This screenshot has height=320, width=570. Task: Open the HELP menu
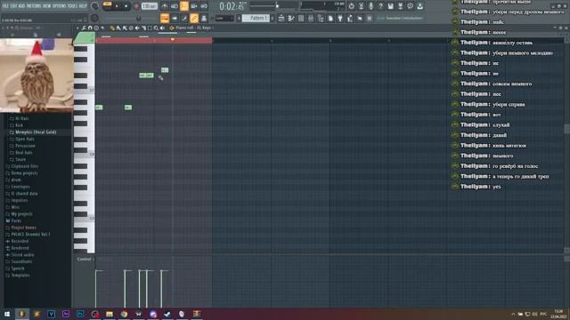coord(83,6)
